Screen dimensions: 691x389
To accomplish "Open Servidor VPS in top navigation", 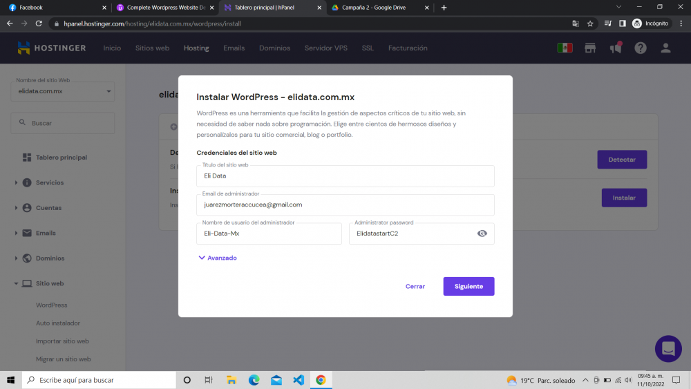I will point(325,48).
